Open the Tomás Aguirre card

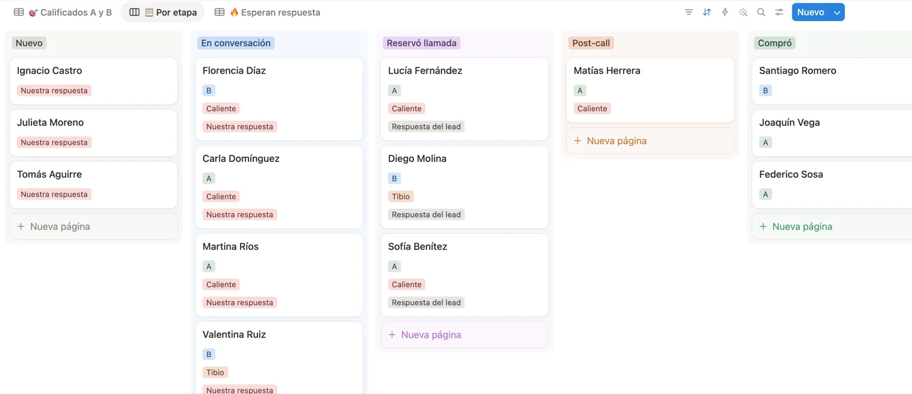pyautogui.click(x=93, y=185)
